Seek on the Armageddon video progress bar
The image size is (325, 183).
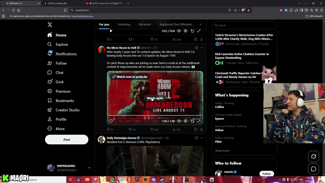(155, 116)
